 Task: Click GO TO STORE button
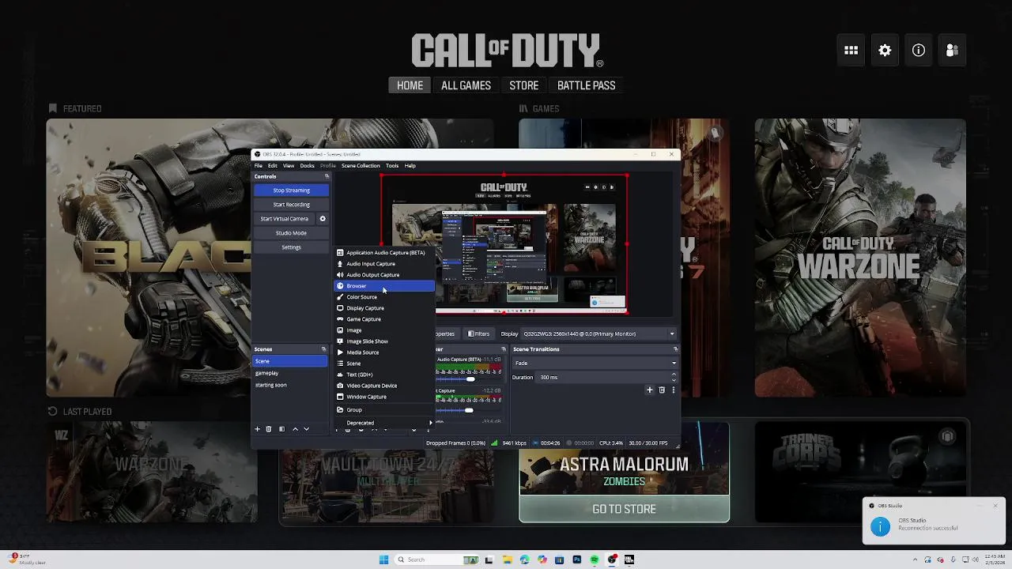[624, 509]
